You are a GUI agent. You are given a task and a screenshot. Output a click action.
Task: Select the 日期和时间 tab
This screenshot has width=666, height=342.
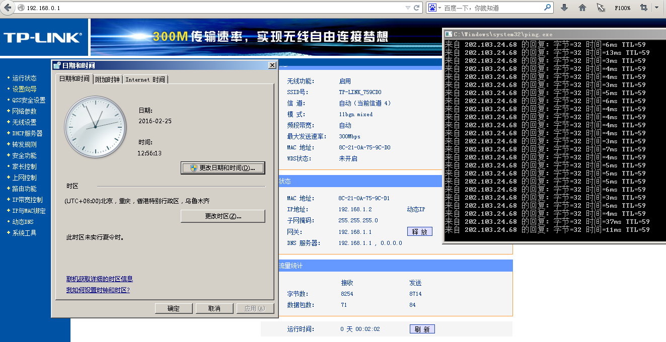74,79
